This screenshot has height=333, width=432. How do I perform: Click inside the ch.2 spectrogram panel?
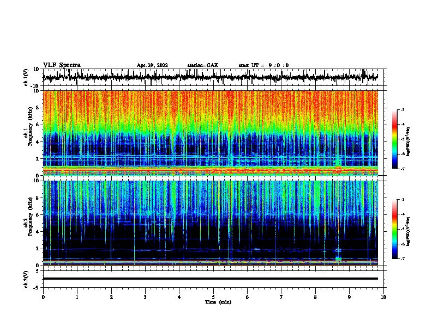(210, 223)
